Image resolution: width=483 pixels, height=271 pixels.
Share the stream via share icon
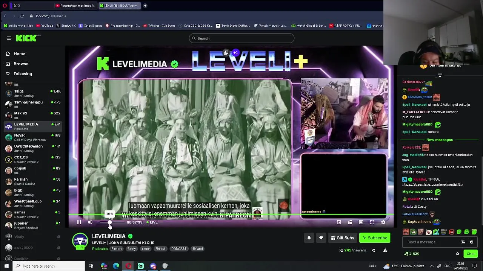coord(373,250)
